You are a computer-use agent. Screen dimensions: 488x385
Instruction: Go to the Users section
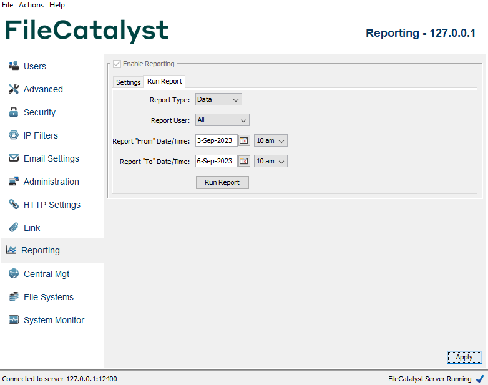[x=35, y=66]
